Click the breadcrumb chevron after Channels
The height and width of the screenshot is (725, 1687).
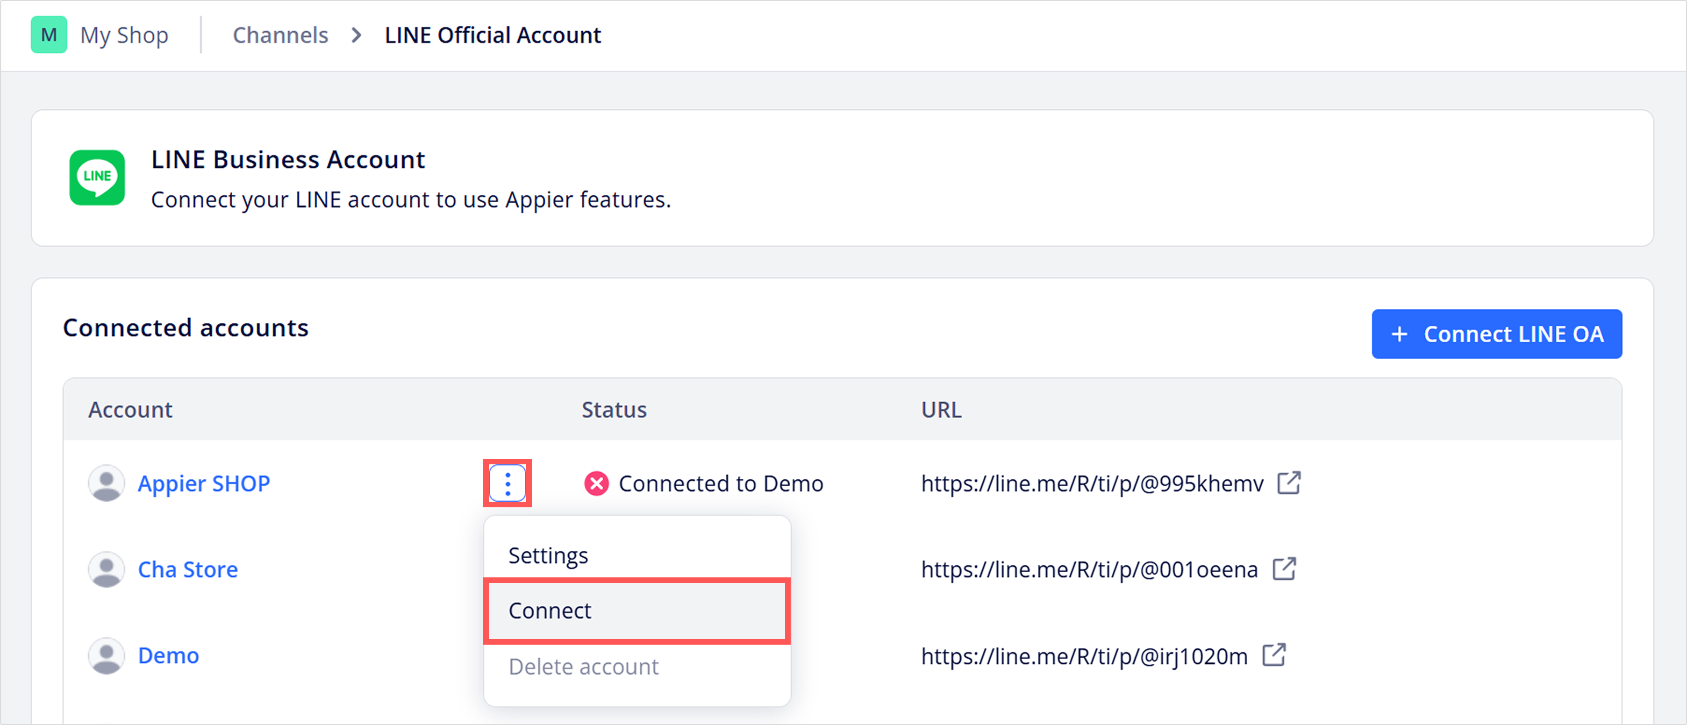pyautogui.click(x=356, y=36)
